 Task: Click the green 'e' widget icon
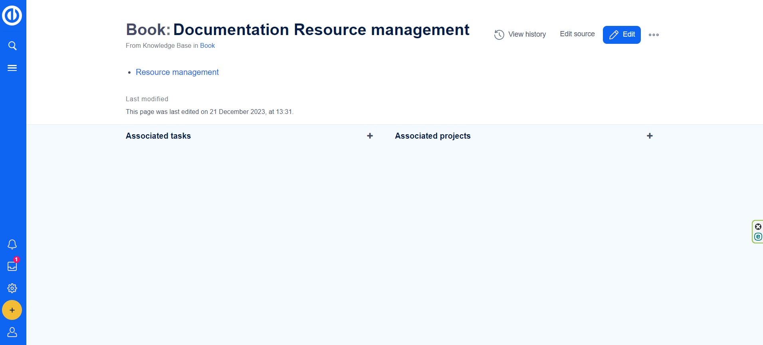pos(758,237)
